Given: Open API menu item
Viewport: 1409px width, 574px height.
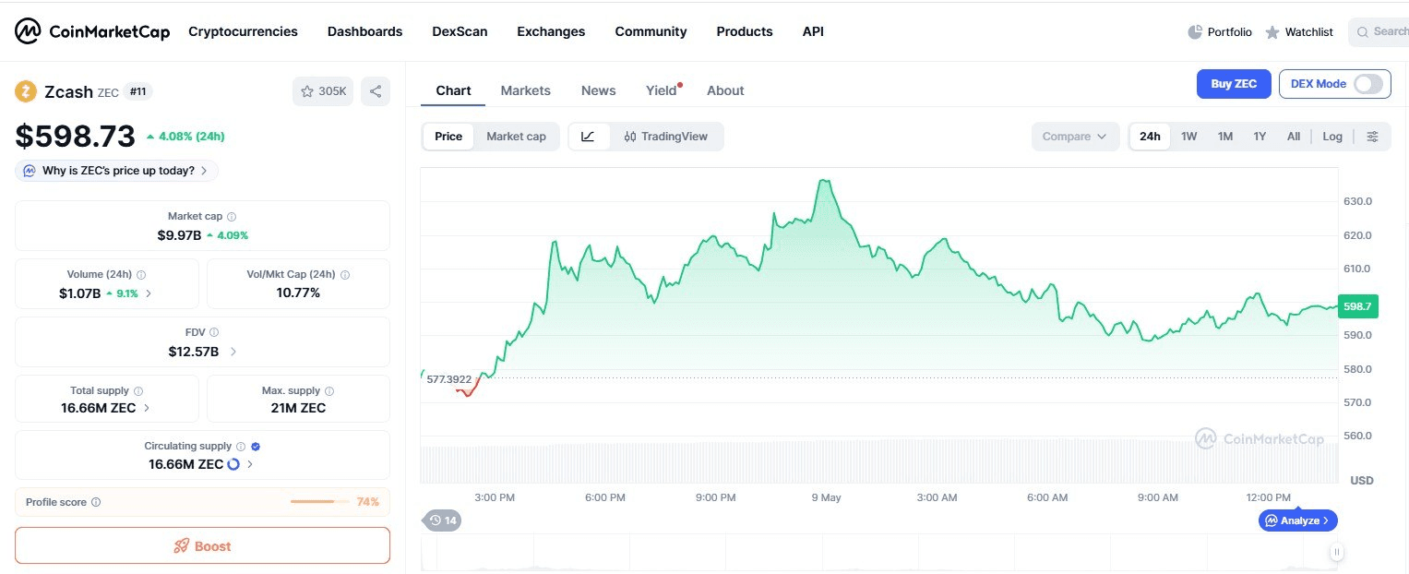Looking at the screenshot, I should pos(813,31).
